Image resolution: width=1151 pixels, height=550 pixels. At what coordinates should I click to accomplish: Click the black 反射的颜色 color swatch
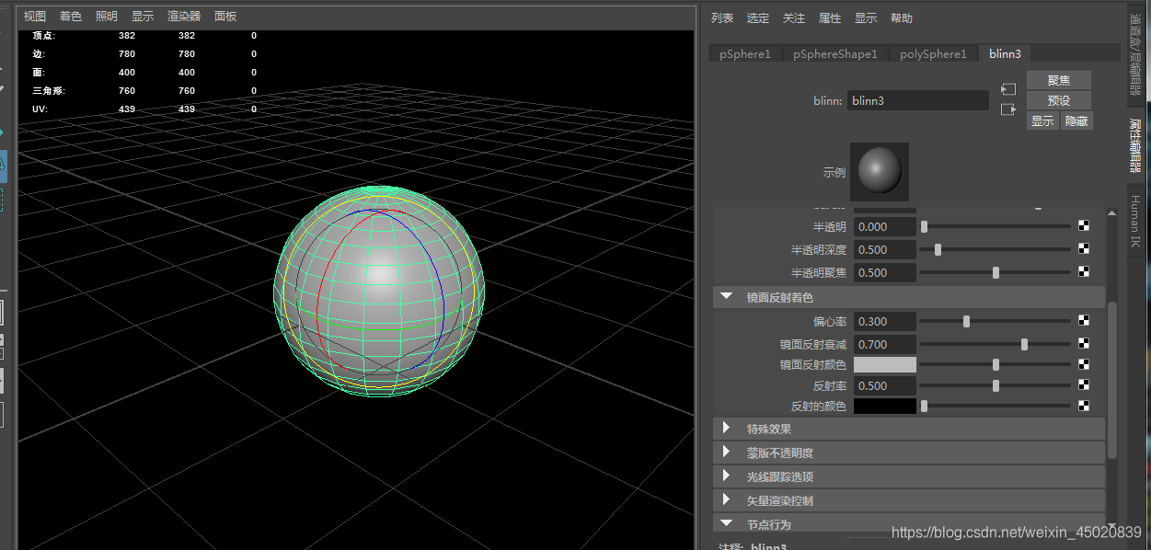click(885, 406)
